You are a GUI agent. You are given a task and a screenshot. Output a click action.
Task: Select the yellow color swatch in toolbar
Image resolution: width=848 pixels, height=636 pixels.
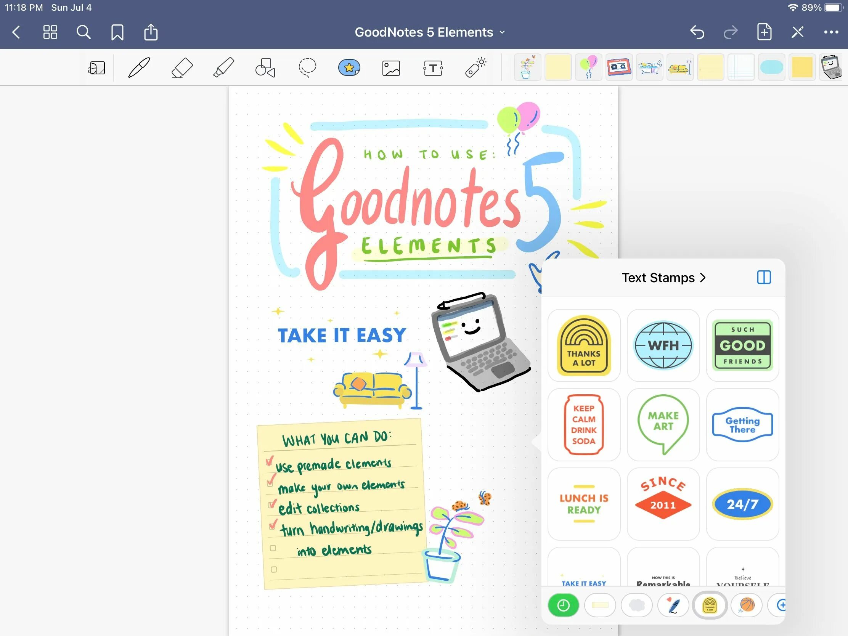(801, 67)
